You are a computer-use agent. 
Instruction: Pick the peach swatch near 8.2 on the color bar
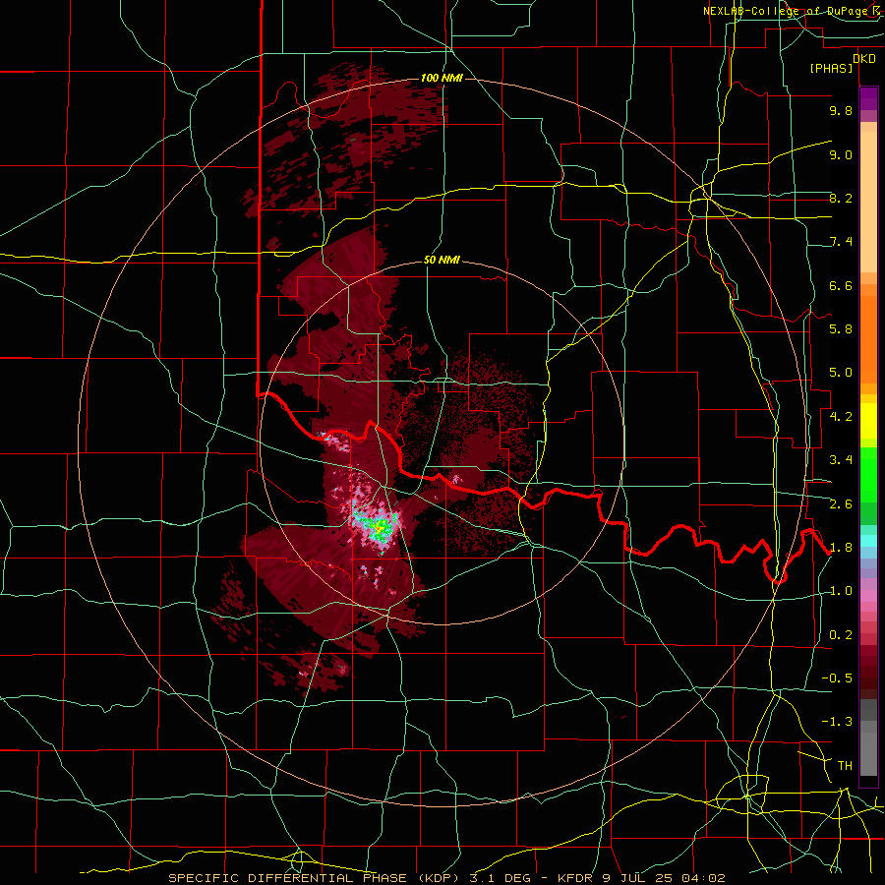coord(868,202)
